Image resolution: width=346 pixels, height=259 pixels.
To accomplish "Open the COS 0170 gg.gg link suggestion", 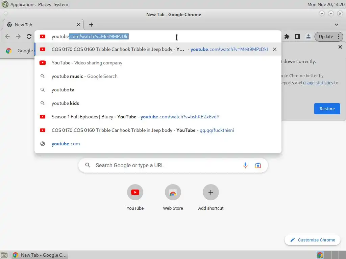I will point(158,130).
